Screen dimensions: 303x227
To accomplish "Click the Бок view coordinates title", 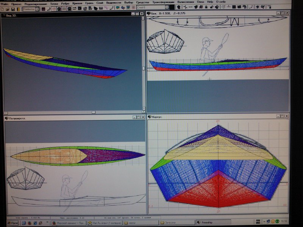I will click(168, 13).
